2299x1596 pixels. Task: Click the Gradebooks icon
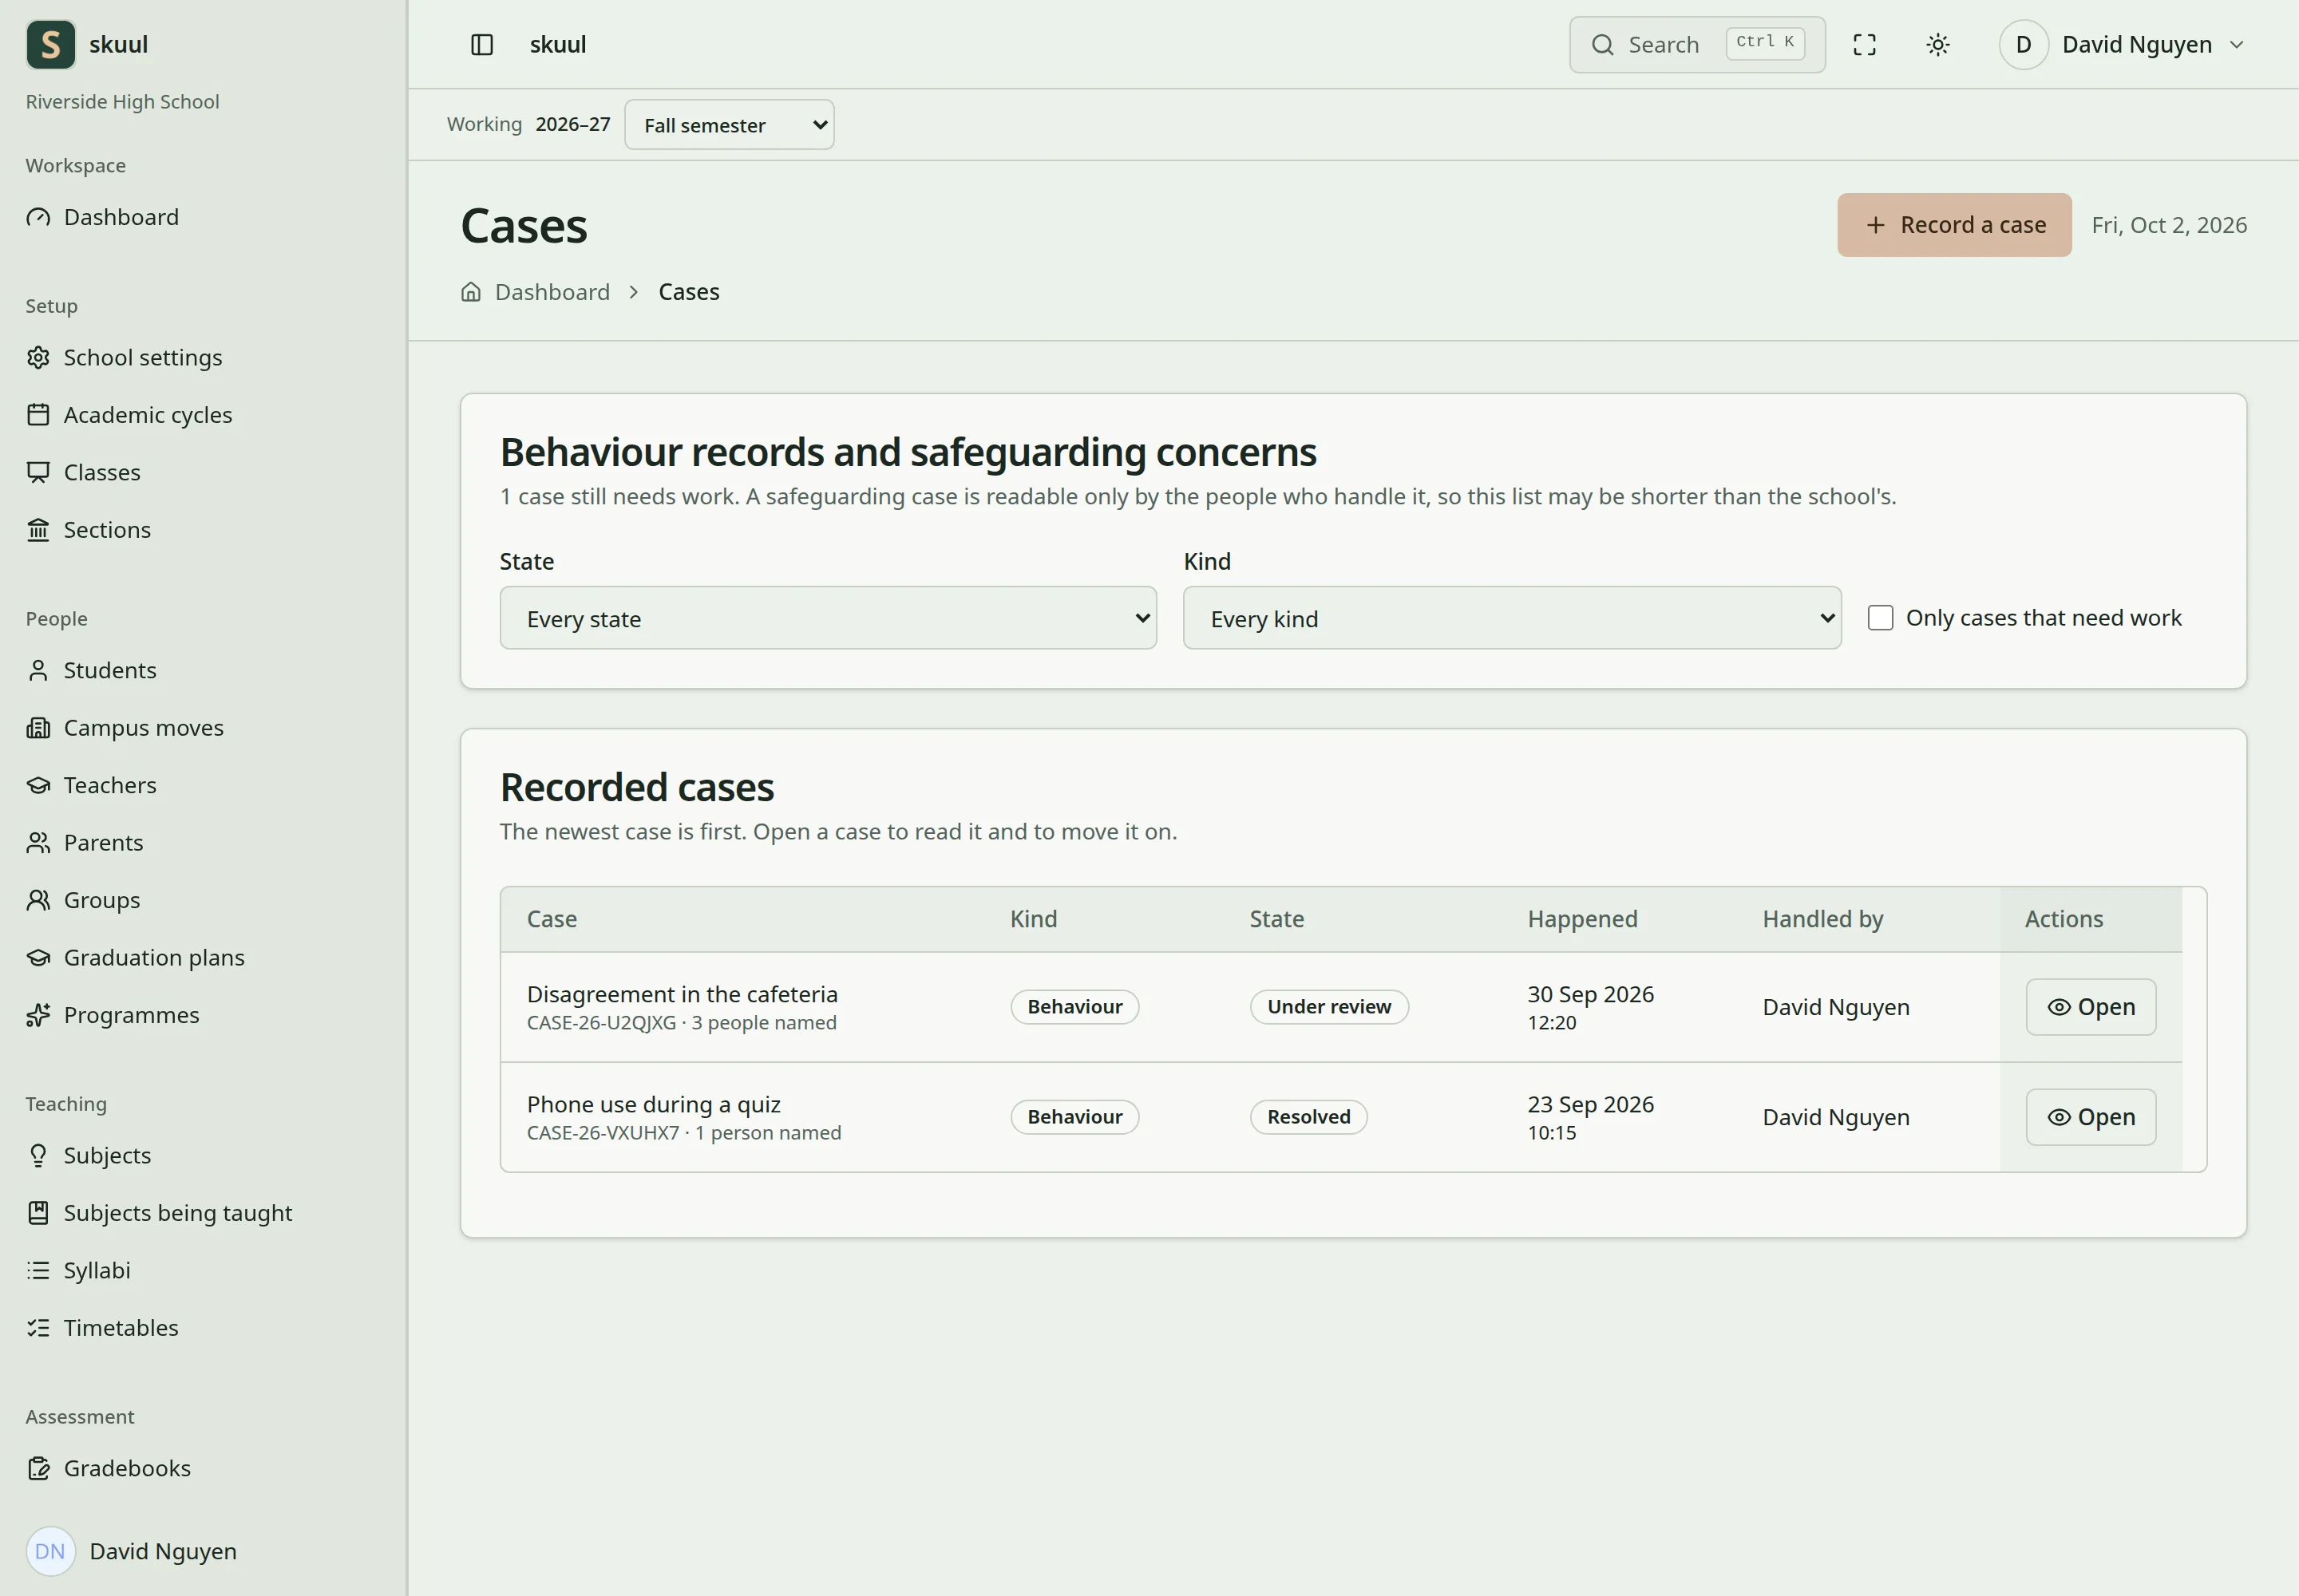pyautogui.click(x=38, y=1468)
